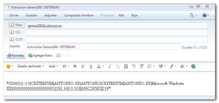
Task: Expand the help dropdown arrow
Action: click(x=208, y=15)
